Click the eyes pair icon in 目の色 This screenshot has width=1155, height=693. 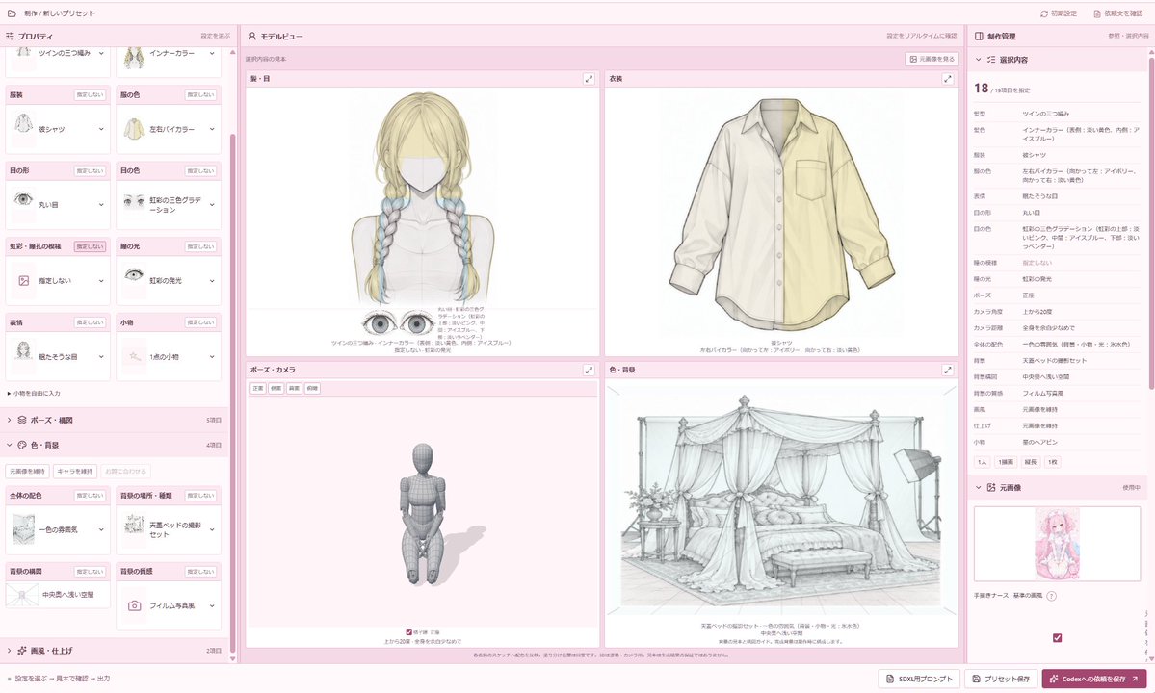pos(134,200)
